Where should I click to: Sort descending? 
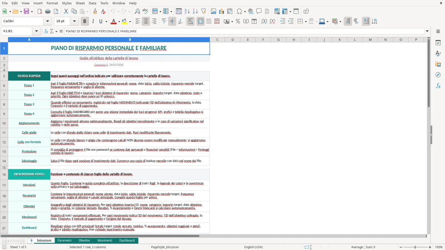tap(195, 11)
